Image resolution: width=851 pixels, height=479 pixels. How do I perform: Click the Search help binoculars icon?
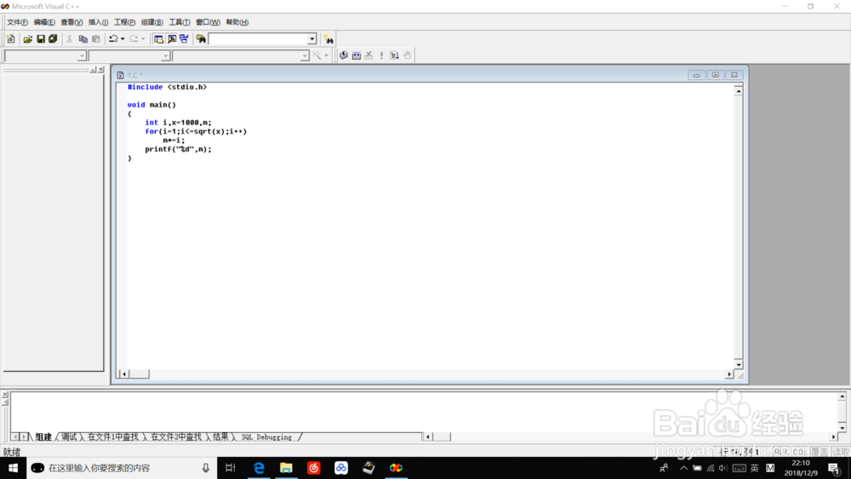pos(328,39)
